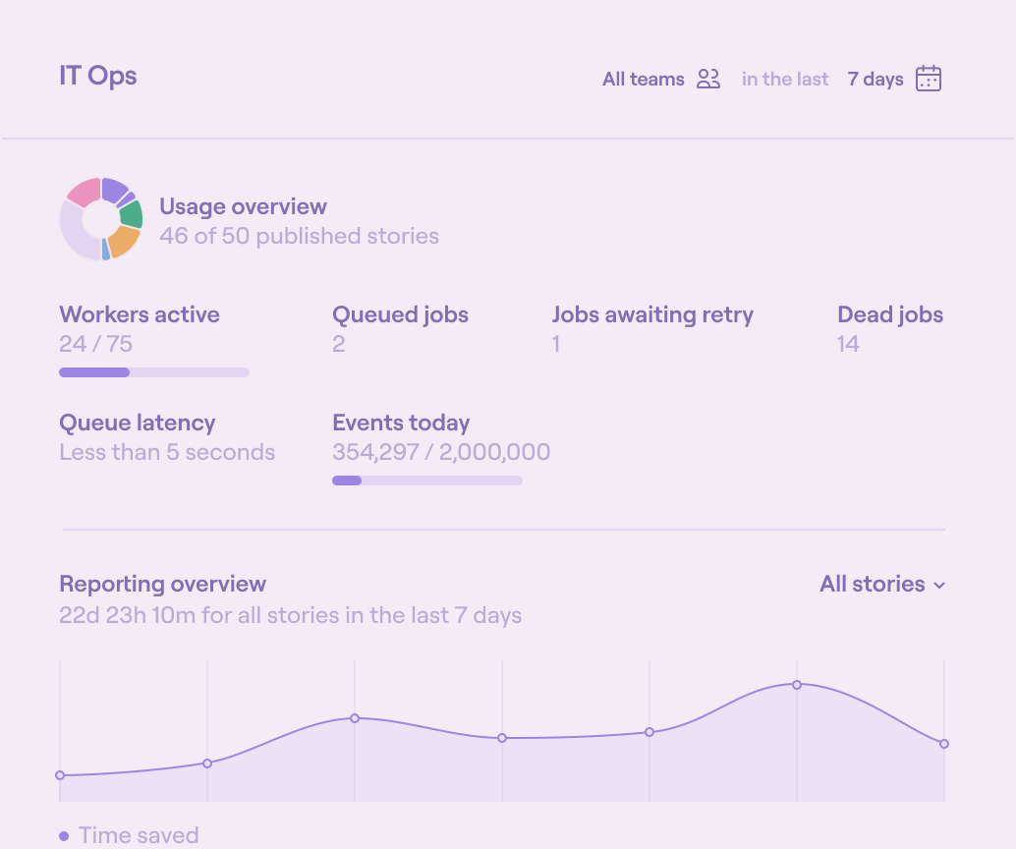
Task: Open the Usage overview heading link
Action: pos(243,206)
